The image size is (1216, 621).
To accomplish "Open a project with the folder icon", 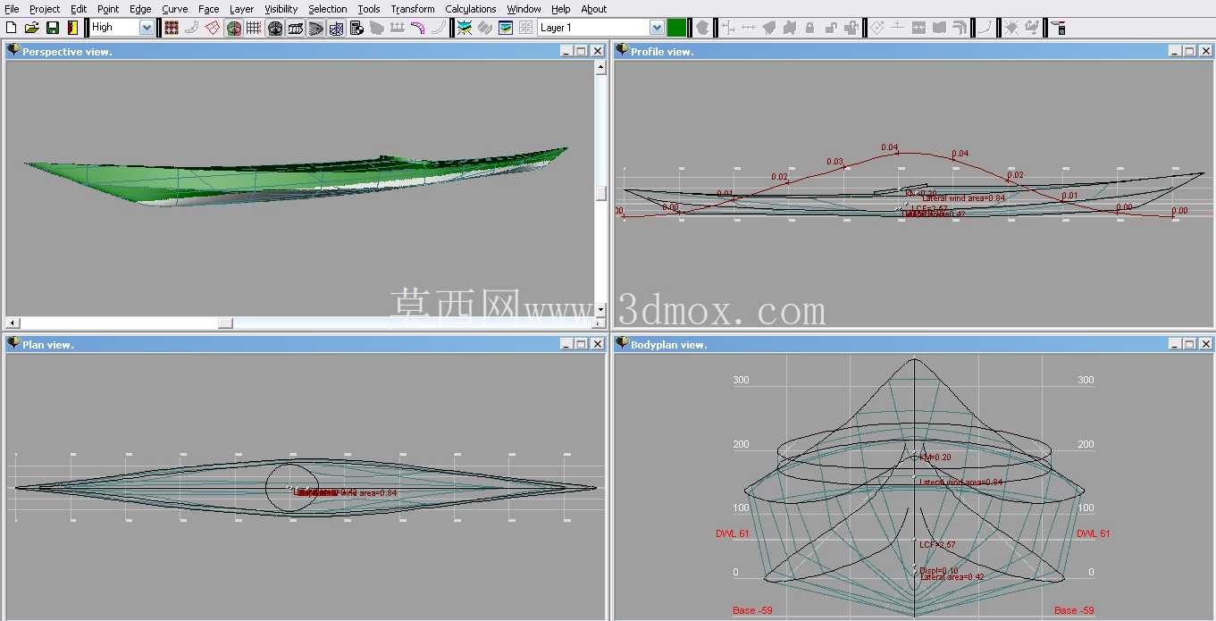I will pyautogui.click(x=31, y=28).
